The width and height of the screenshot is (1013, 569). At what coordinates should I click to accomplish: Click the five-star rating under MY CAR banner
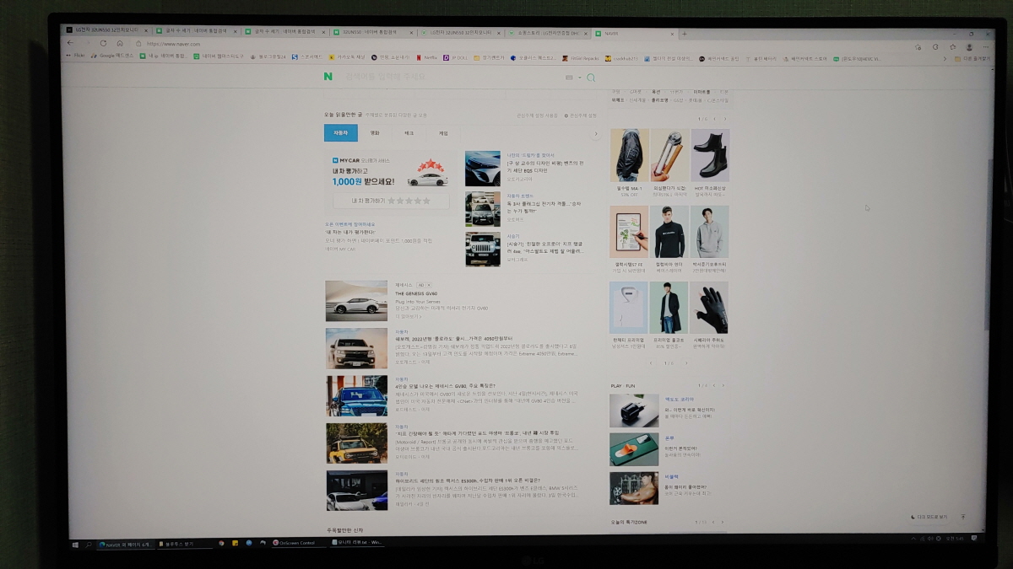tap(409, 201)
